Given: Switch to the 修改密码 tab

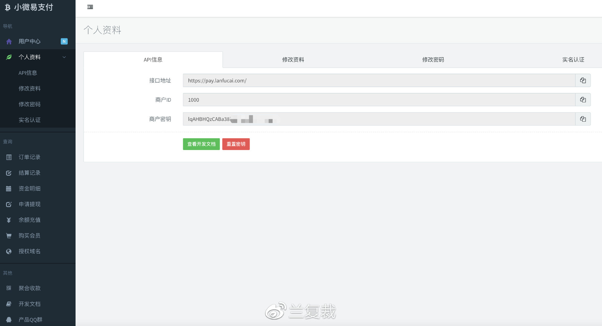Looking at the screenshot, I should coord(433,60).
